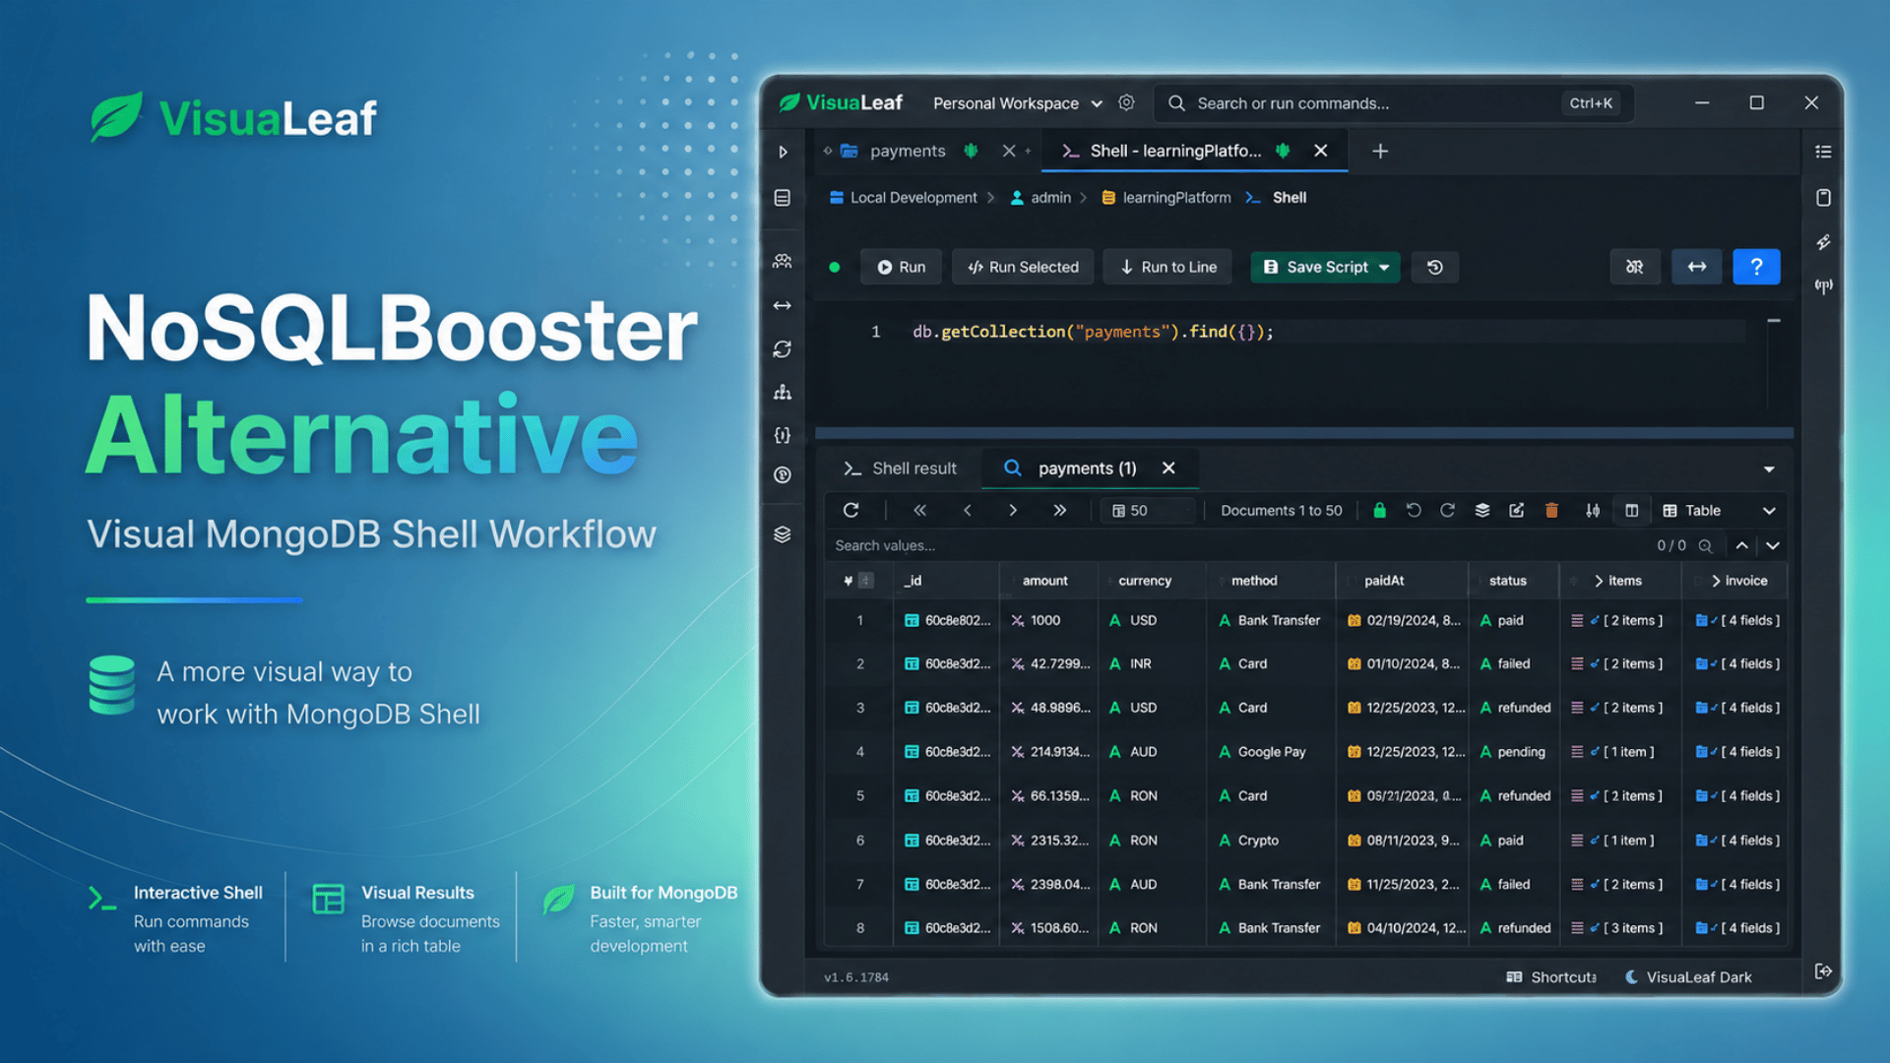The width and height of the screenshot is (1890, 1063).
Task: Toggle the split columns view icon
Action: coord(1631,510)
